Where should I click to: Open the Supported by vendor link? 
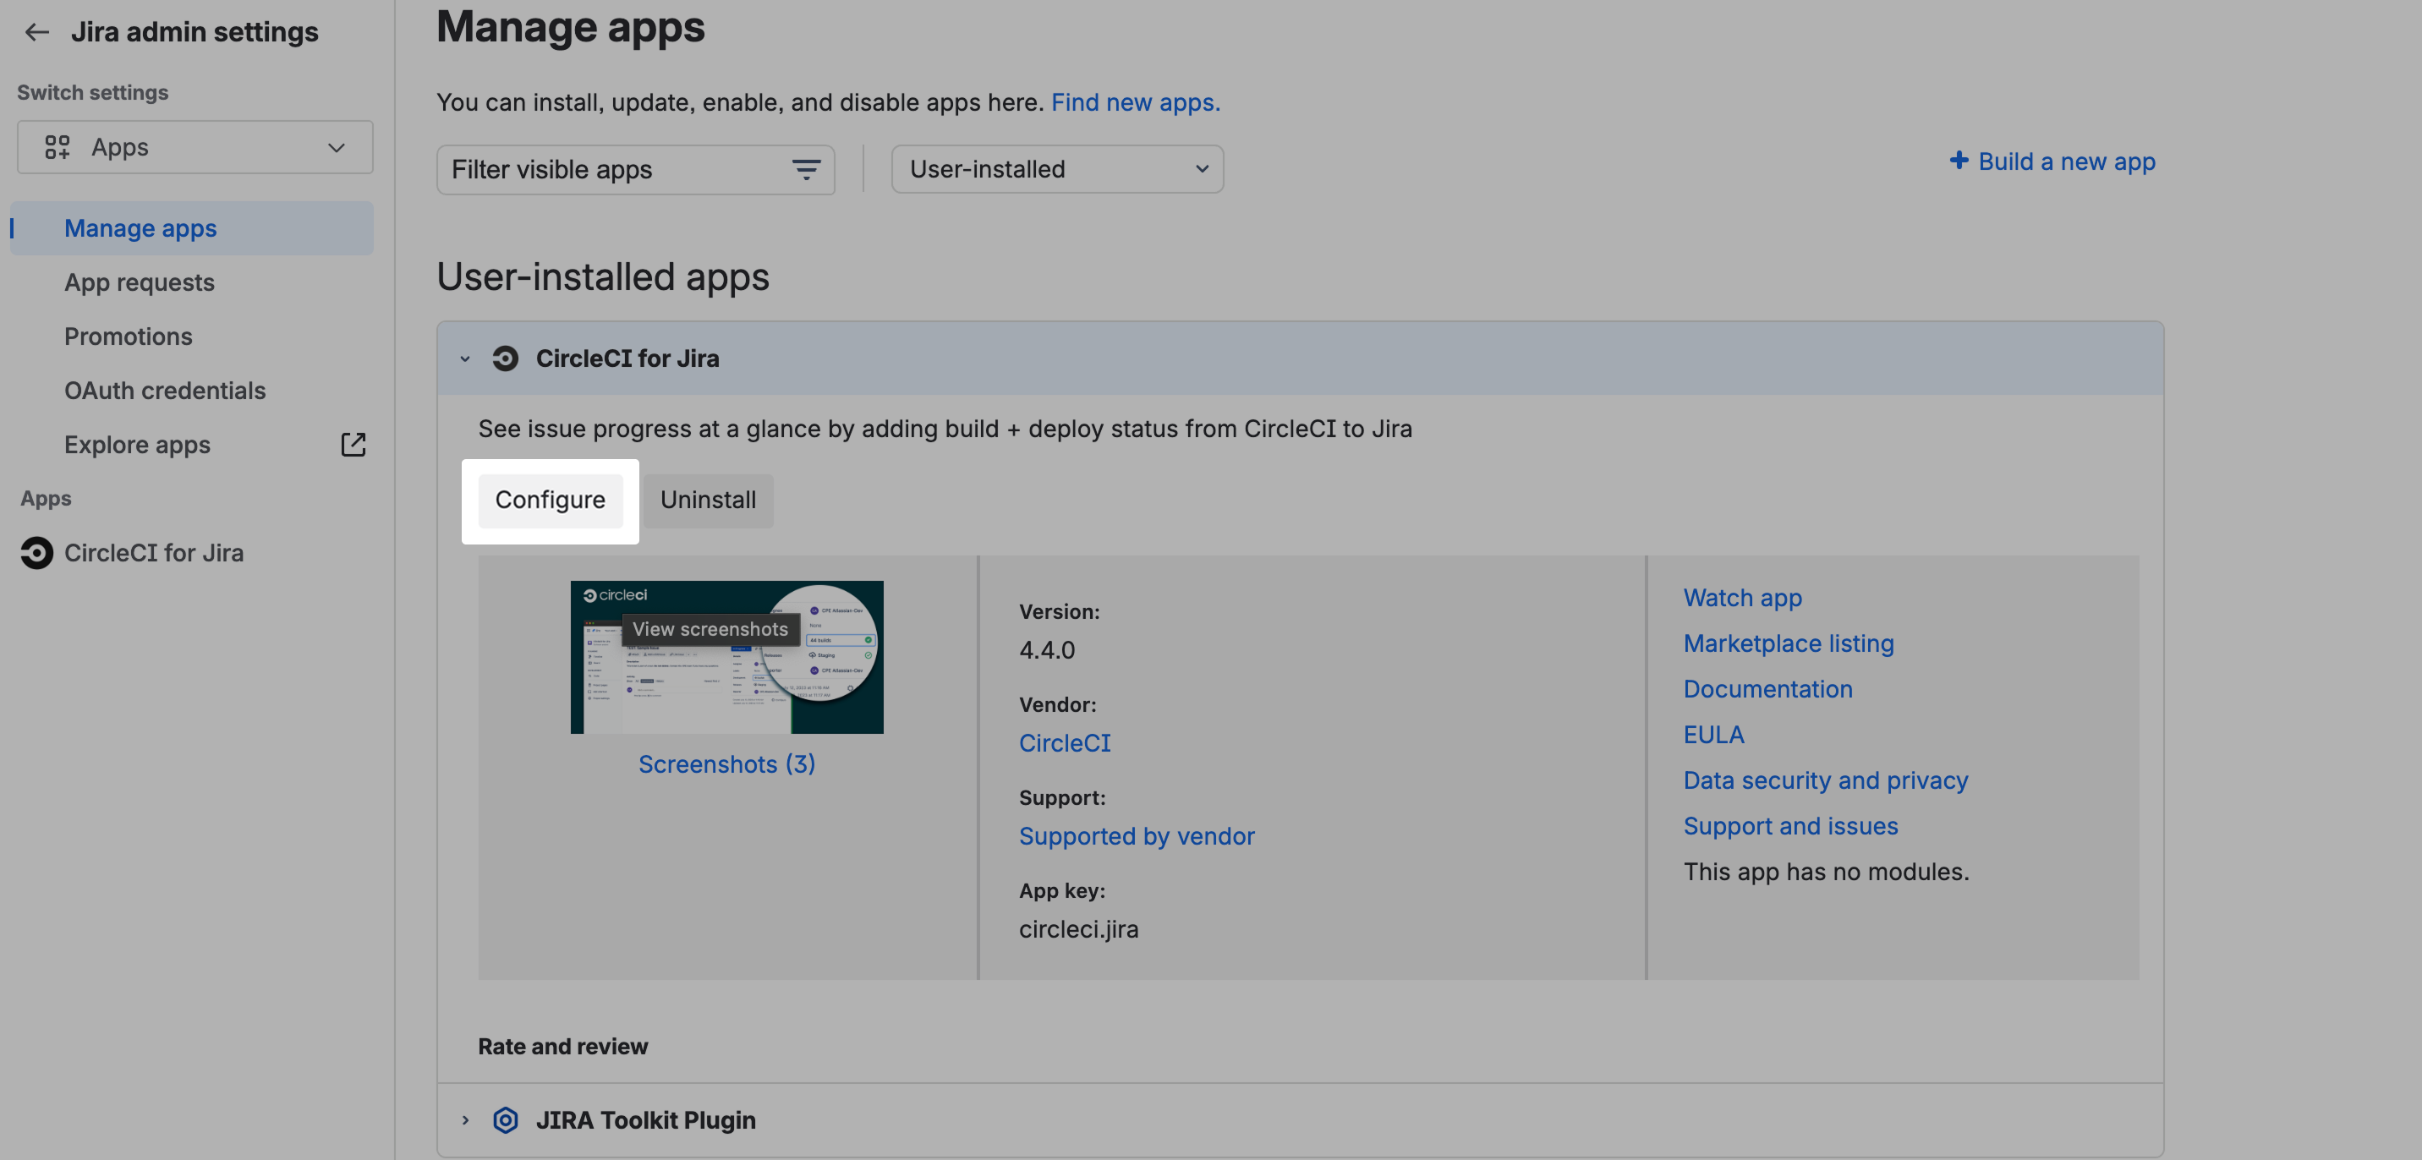pyautogui.click(x=1136, y=835)
